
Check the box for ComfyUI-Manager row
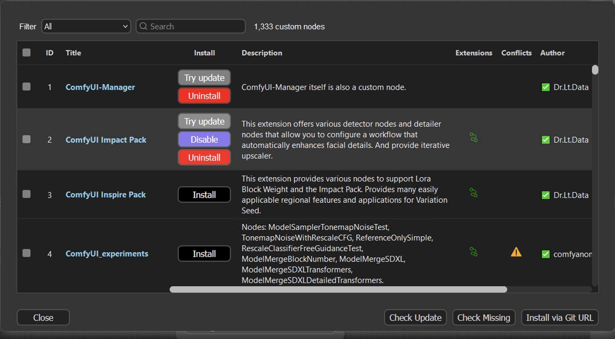26,87
